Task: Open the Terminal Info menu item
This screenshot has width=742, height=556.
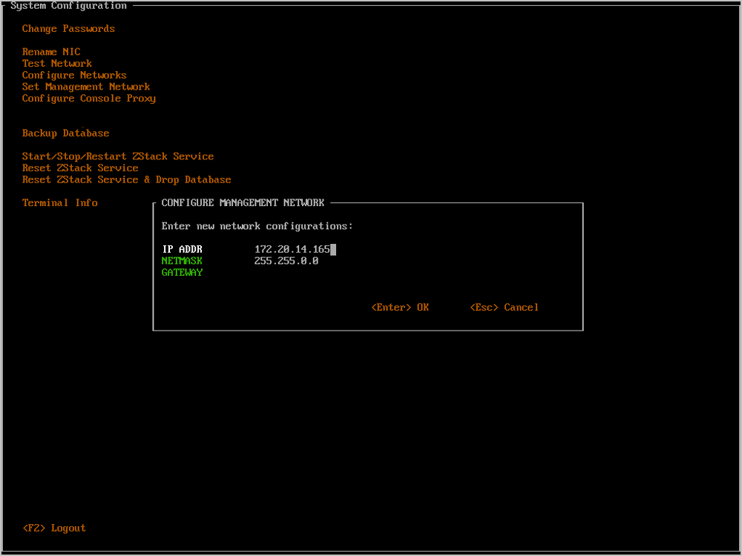Action: click(60, 203)
